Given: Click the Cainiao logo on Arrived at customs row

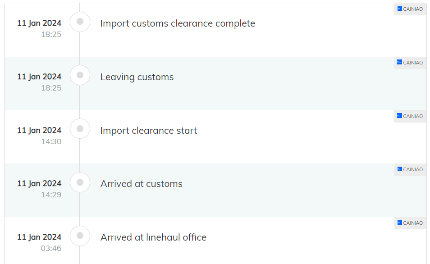Looking at the screenshot, I should [399, 169].
